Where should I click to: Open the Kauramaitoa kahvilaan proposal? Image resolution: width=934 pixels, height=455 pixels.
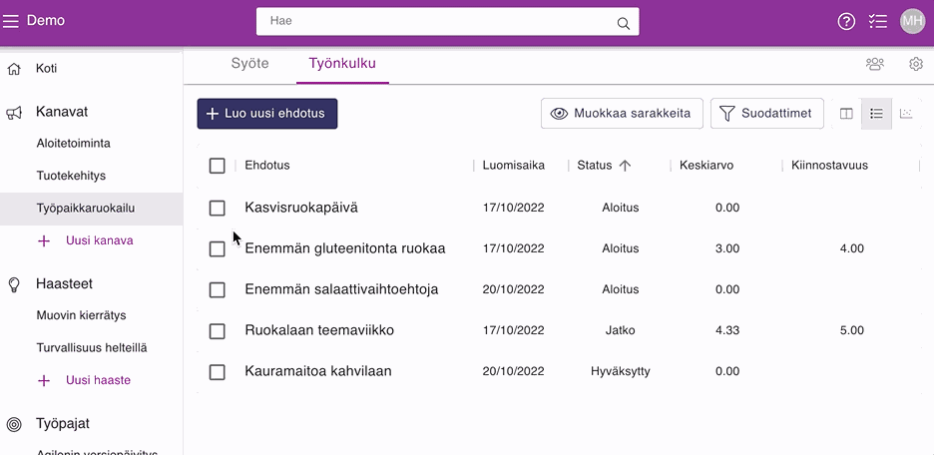(318, 371)
